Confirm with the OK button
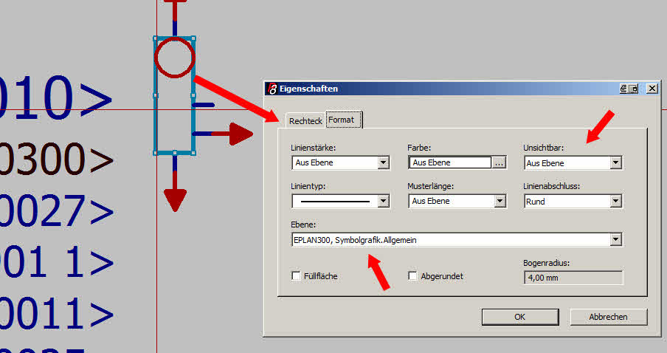Screen dimensions: 667x353 click(x=520, y=317)
